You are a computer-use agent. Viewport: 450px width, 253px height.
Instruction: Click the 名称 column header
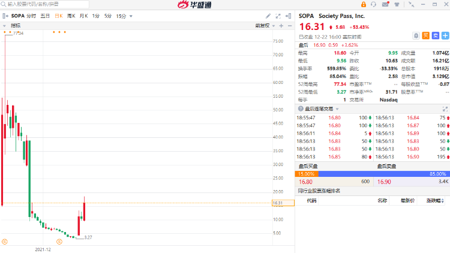(x=382, y=200)
